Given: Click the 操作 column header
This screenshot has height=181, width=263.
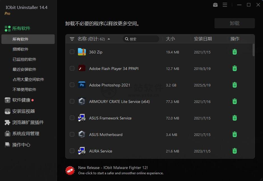Looking at the screenshot, I should pos(235,39).
